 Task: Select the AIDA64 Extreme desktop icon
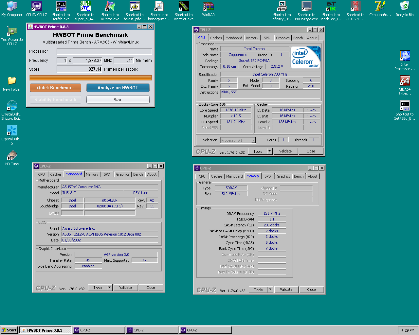coord(405,85)
